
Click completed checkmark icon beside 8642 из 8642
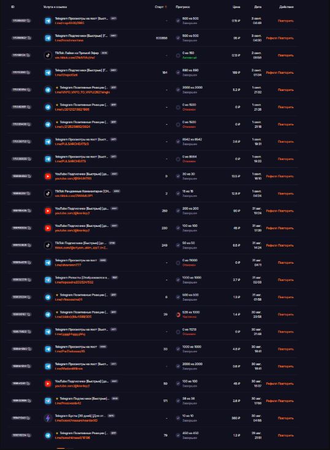coord(178,142)
